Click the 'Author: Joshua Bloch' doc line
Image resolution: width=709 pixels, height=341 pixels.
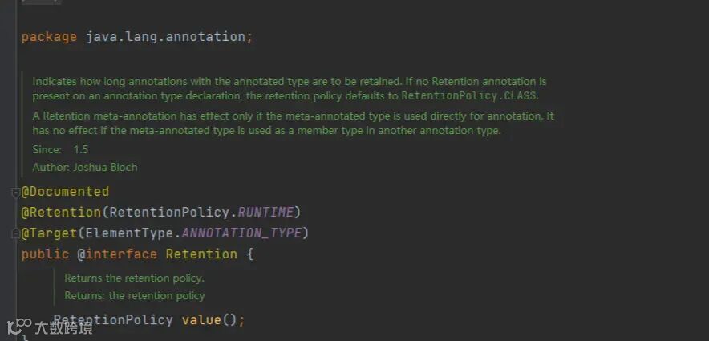pos(84,168)
